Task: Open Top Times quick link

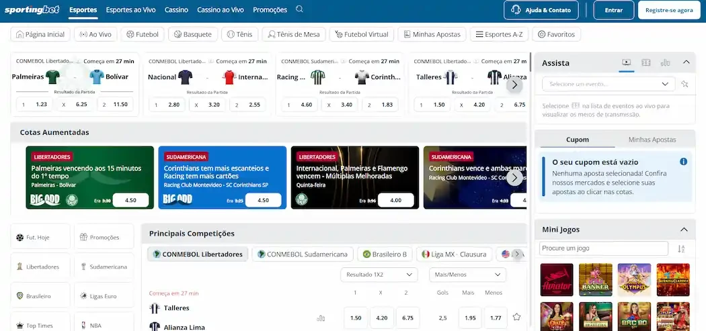Action: [x=40, y=323]
